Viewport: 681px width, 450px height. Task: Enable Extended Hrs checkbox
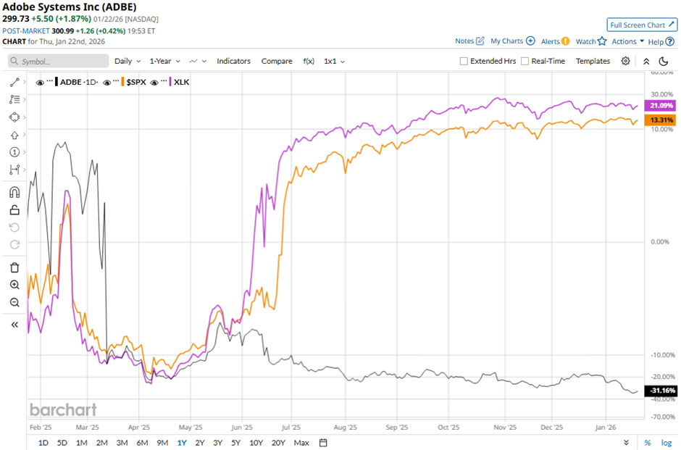[x=464, y=62]
